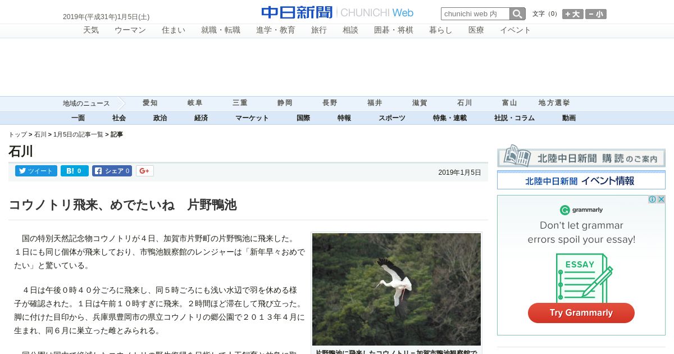Open the 暮らし menu item

pos(441,30)
